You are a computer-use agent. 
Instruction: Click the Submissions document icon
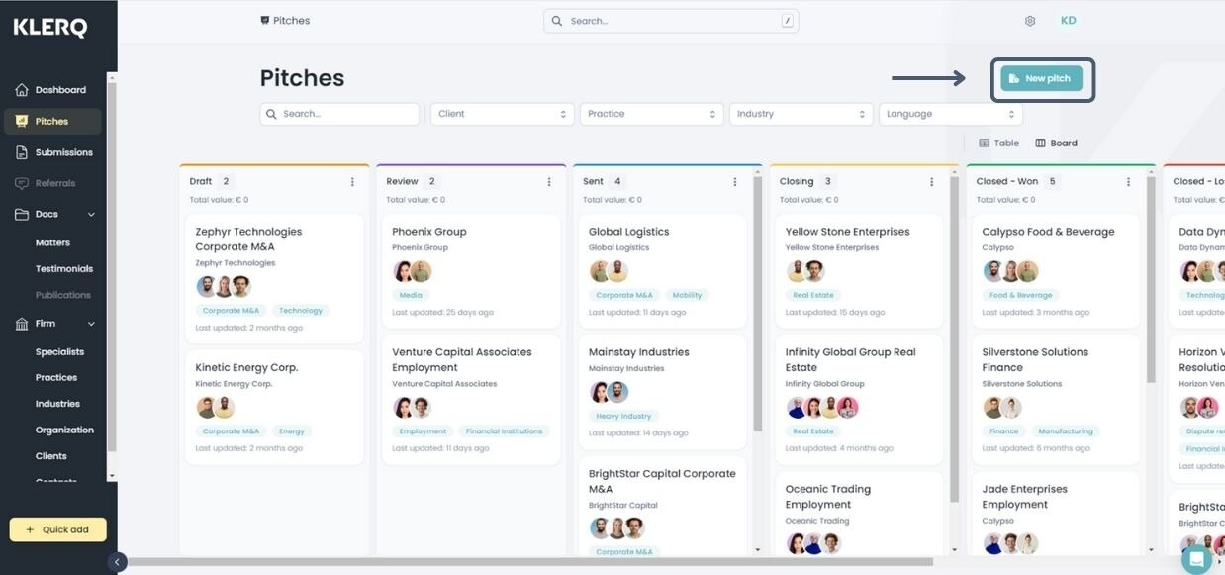[x=22, y=152]
